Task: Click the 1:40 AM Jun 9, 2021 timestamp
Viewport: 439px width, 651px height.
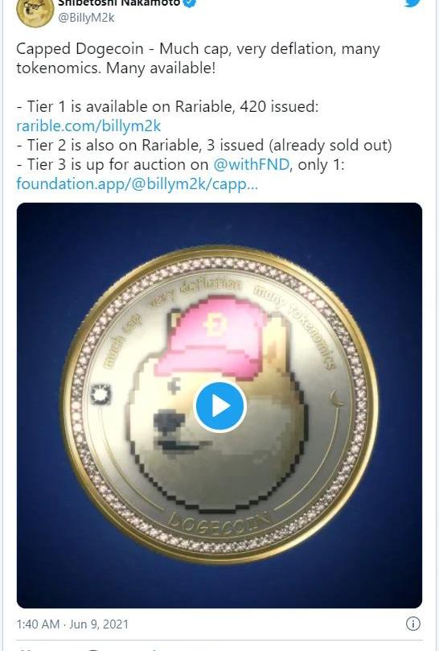Action: click(x=72, y=624)
